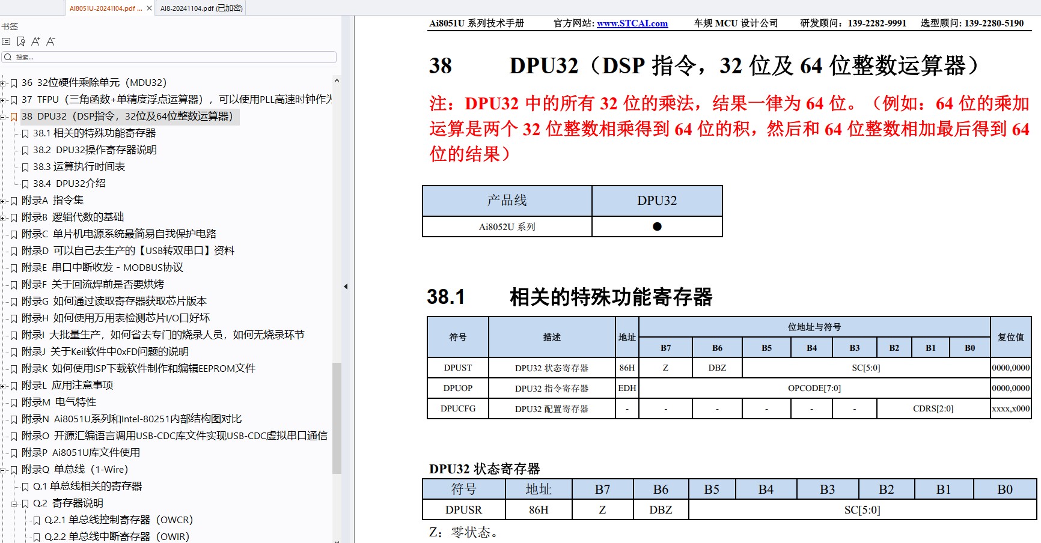Screen dimensions: 1041x543
Task: Open bookmark Q.2 寄存器说明
Action: pos(68,503)
